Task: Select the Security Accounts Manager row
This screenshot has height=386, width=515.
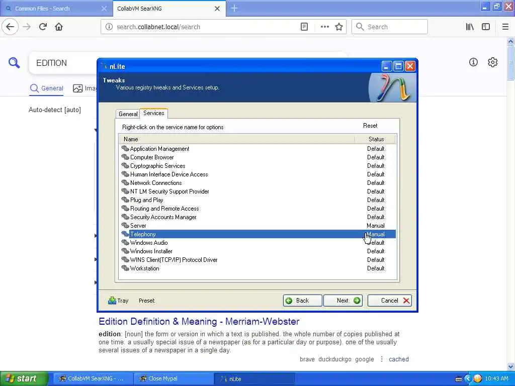Action: click(x=258, y=217)
